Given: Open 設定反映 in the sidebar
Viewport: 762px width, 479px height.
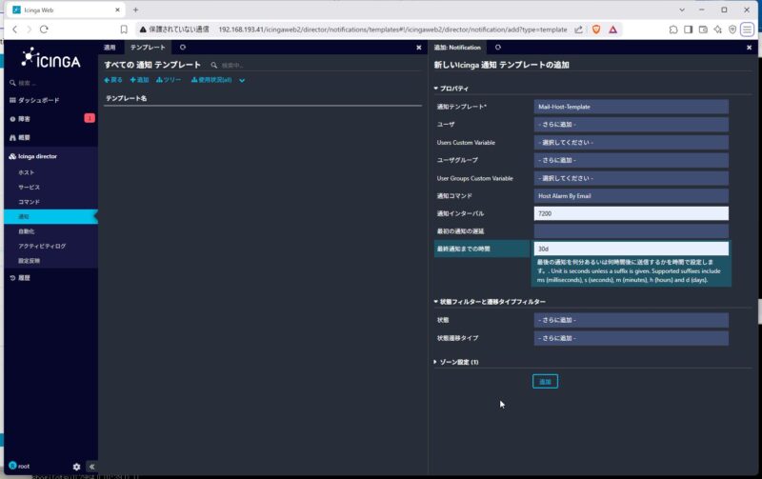Looking at the screenshot, I should [30, 261].
